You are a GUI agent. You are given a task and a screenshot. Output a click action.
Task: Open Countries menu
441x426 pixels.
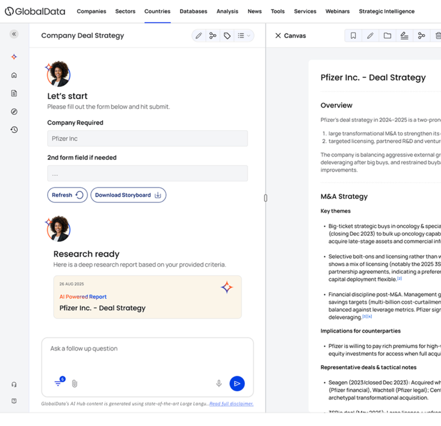tap(157, 11)
